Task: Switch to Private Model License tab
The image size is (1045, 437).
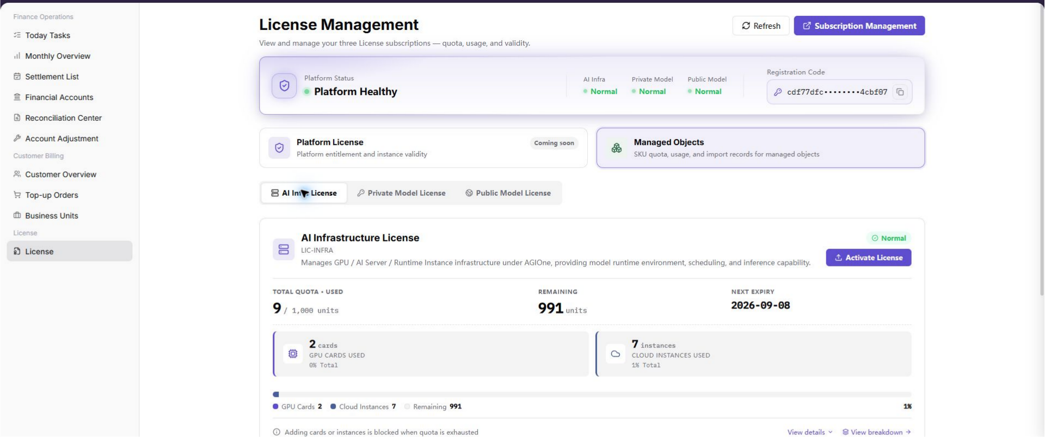Action: click(x=401, y=193)
